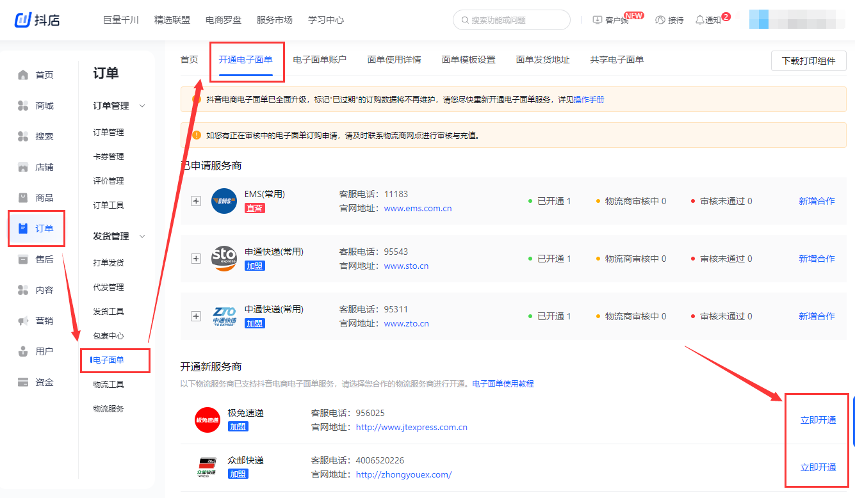The height and width of the screenshot is (498, 855).
Task: Click the 客户端 download icon
Action: click(598, 20)
